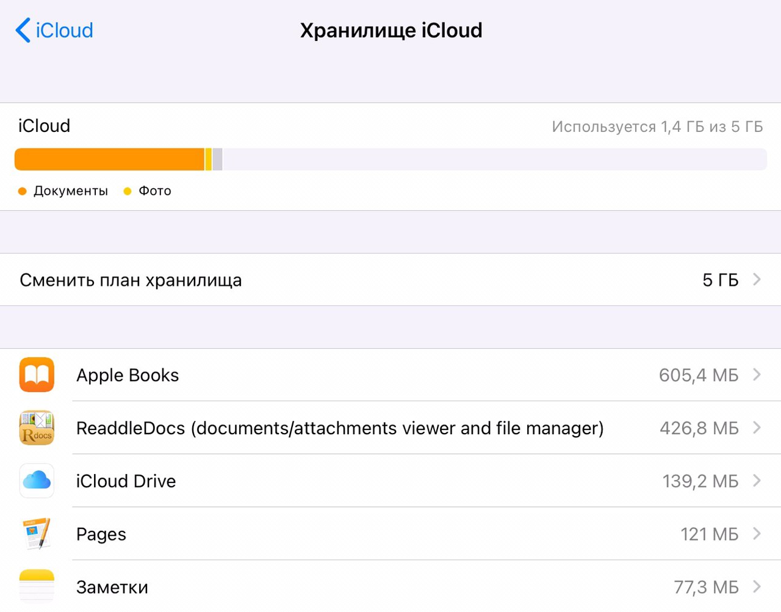781x612 pixels.
Task: Tap orange Документы segment of storage bar
Action: (x=110, y=159)
